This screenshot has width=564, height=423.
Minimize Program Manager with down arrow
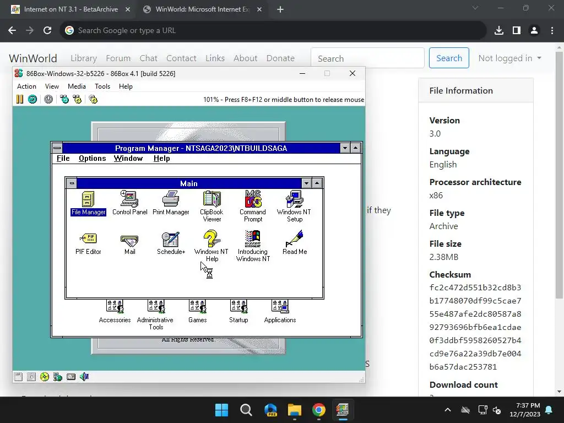pyautogui.click(x=345, y=148)
